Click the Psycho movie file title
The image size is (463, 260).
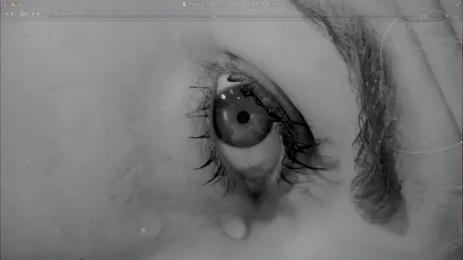pos(235,4)
